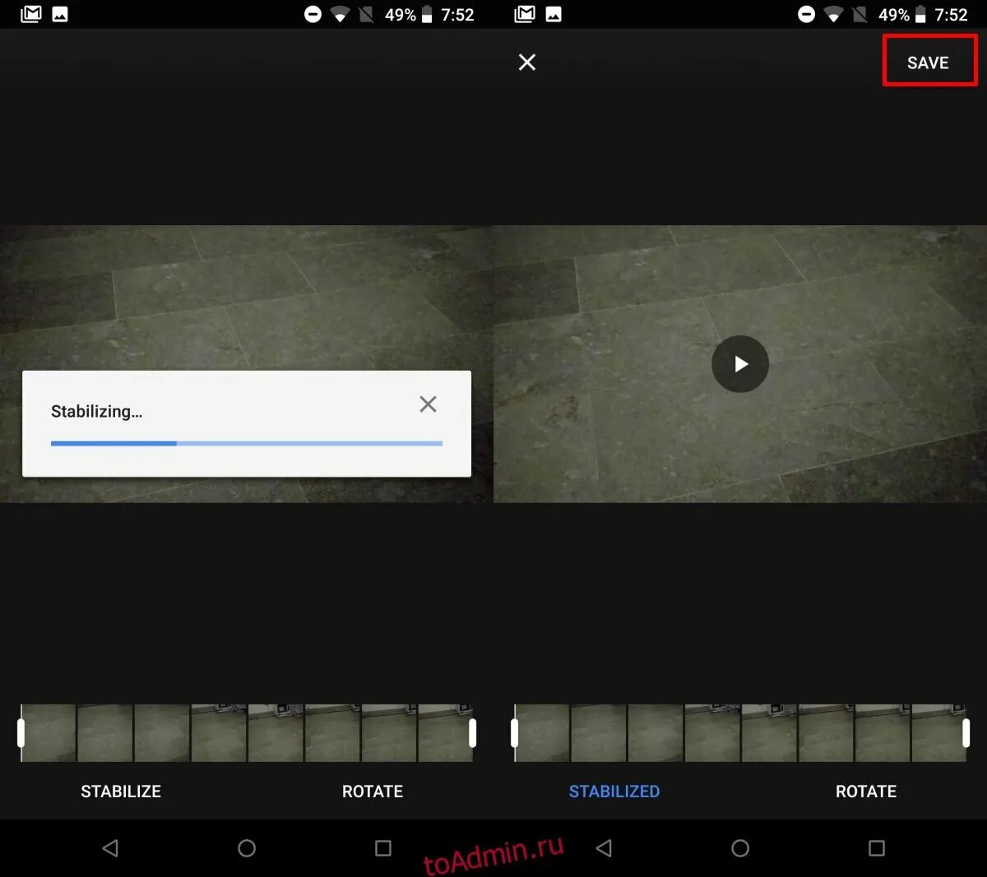Tap ROTATE in the left screen
Screen dimensions: 987x877
[x=373, y=792]
